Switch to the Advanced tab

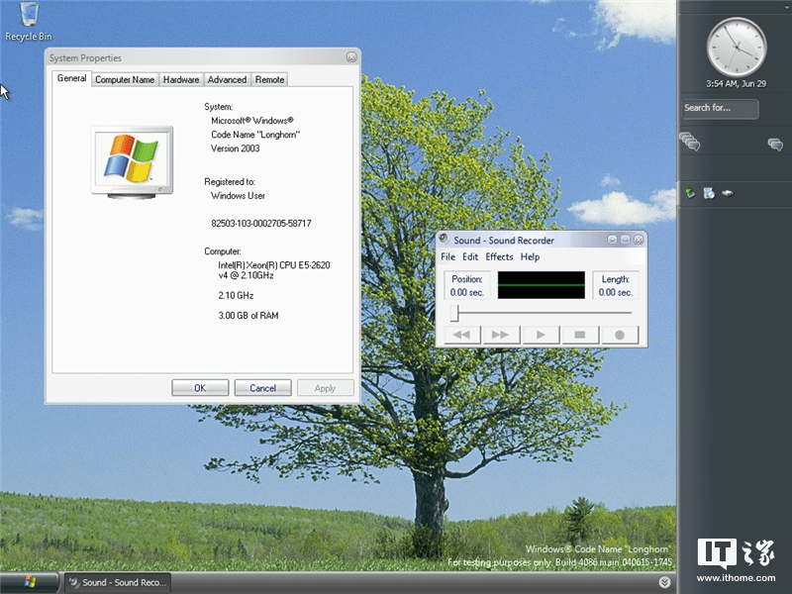click(227, 79)
